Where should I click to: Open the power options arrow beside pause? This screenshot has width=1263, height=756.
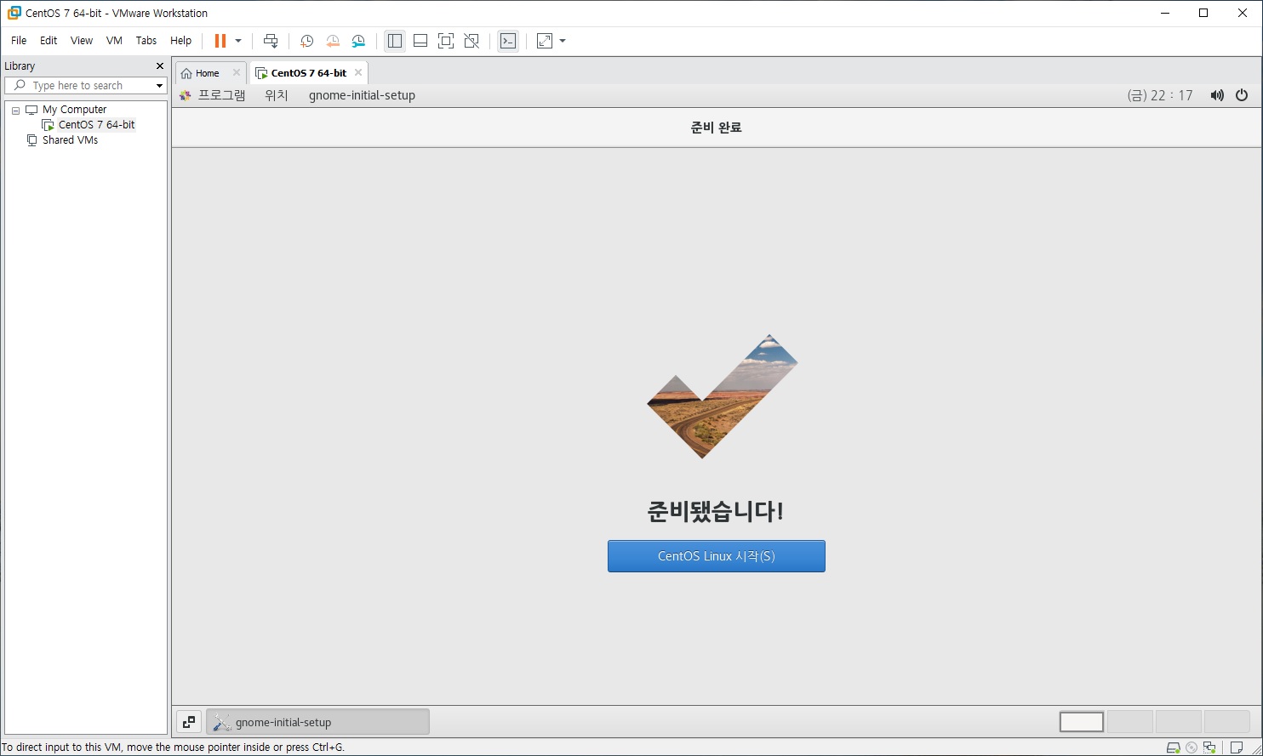coord(238,41)
